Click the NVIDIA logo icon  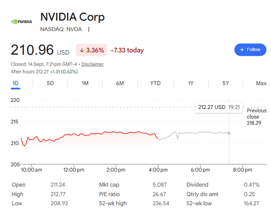(21, 22)
